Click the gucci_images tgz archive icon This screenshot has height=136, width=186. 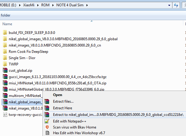pyautogui.click(x=5, y=77)
